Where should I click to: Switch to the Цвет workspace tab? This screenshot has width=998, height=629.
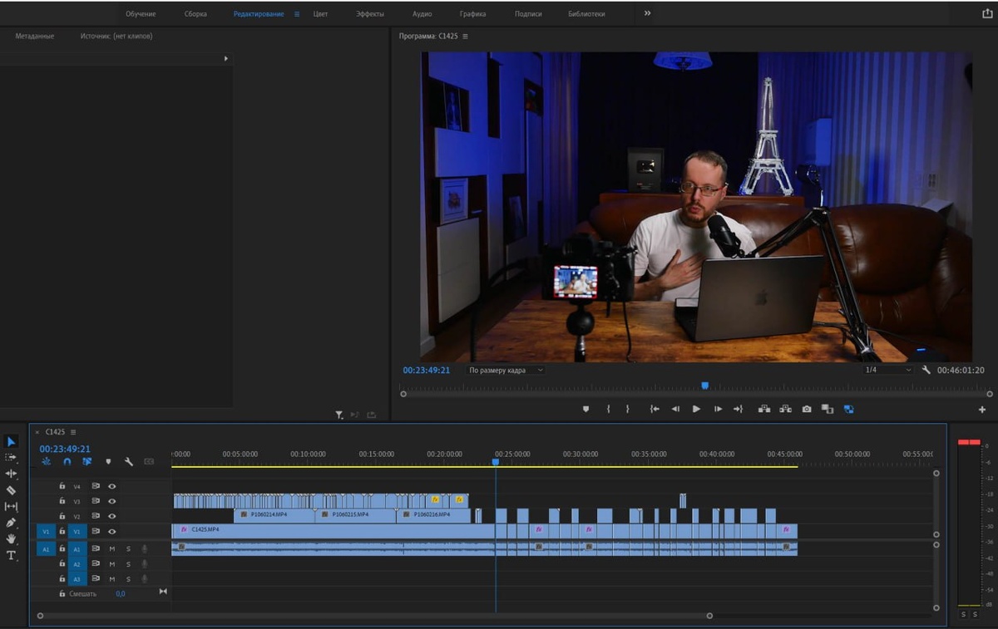tap(320, 14)
